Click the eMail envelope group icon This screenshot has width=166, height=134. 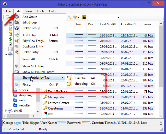pos(10,111)
